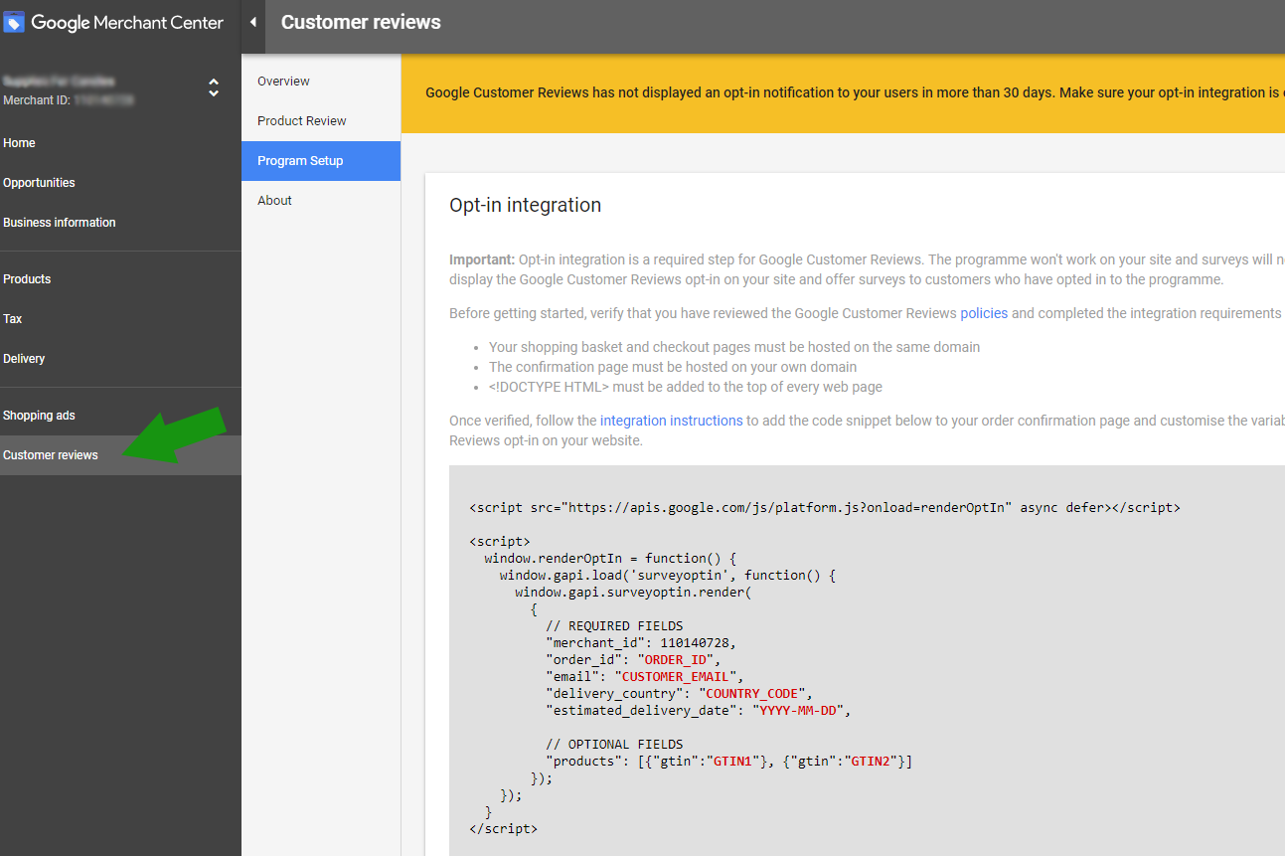Open the merchant account switcher chevrons

click(214, 87)
